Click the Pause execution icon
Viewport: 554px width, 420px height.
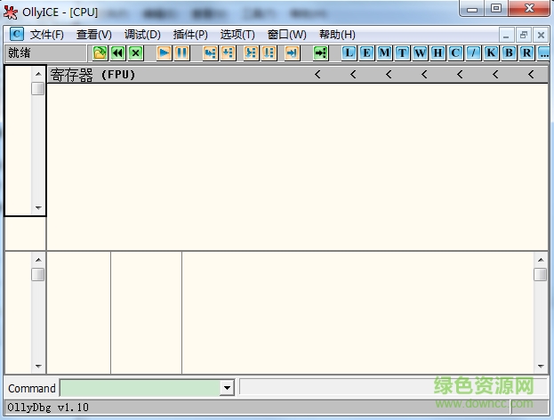(182, 53)
